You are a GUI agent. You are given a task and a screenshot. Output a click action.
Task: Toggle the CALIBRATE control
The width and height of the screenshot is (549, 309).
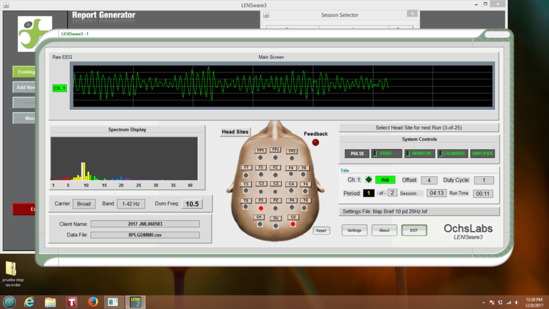click(x=452, y=153)
